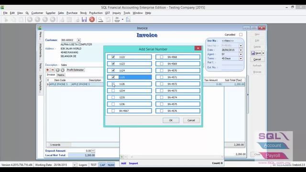Open the print dropdown arrow in toolbar
The height and width of the screenshot is (172, 306).
coord(122,20)
